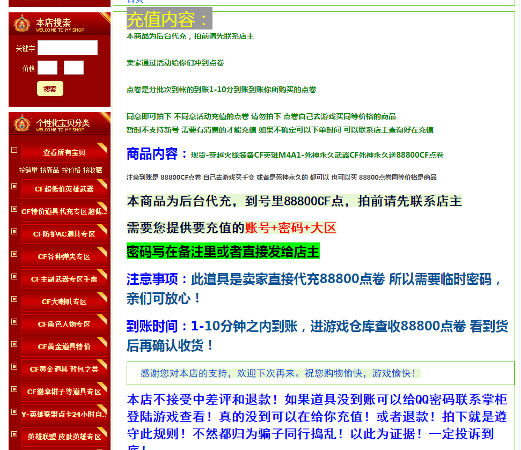Click the 注意事项 paragraph label

pos(157,279)
